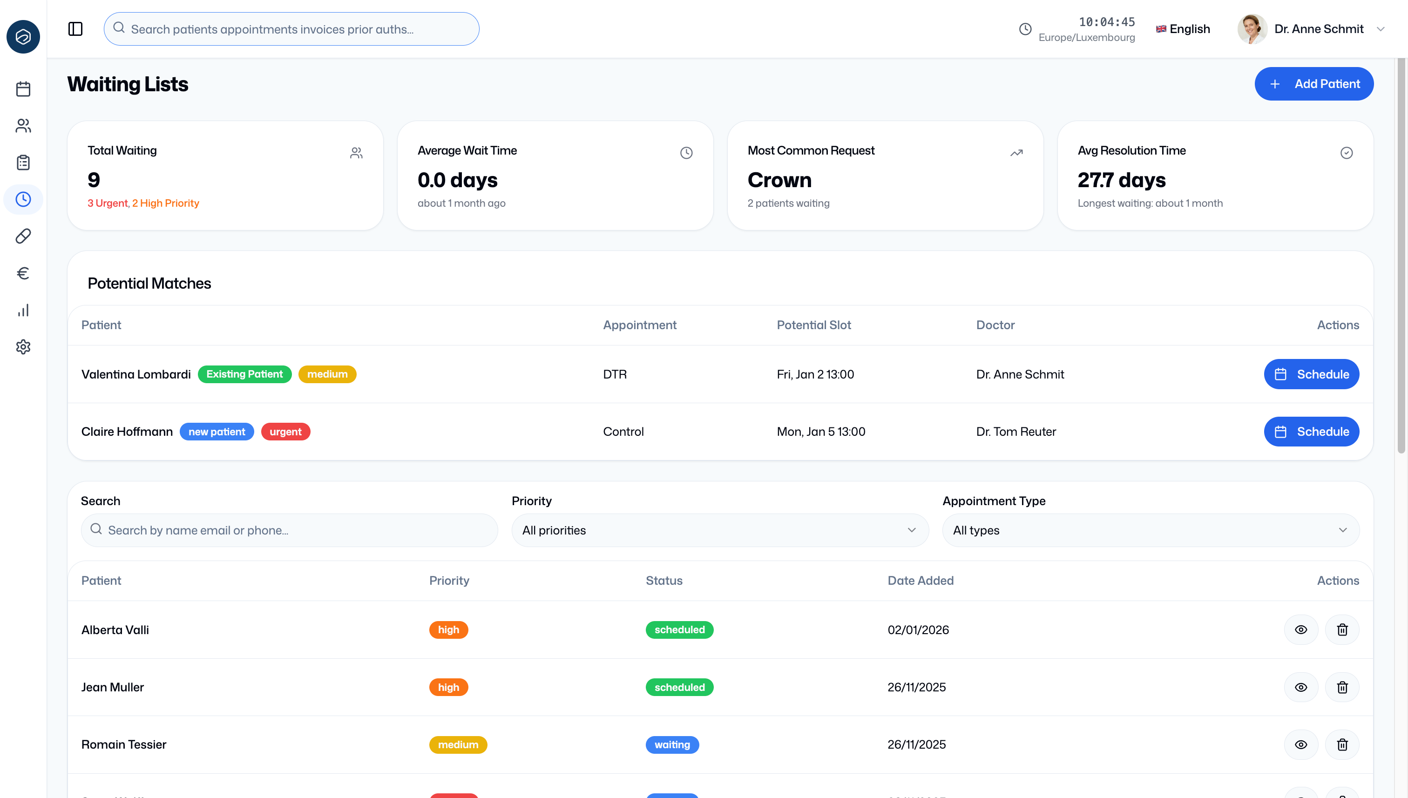Open the Billing euro section
Image resolution: width=1408 pixels, height=798 pixels.
point(23,273)
